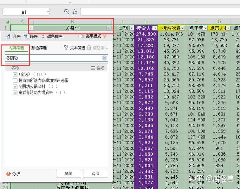Uncheck 冬阴功火锅底料 checkbox

(15, 86)
